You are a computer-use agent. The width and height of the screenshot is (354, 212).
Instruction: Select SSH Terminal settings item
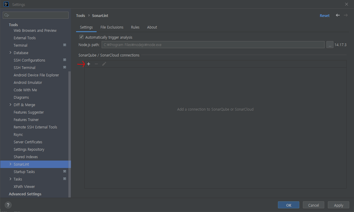[24, 68]
